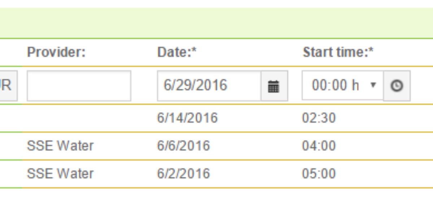The width and height of the screenshot is (433, 204).
Task: Choose the 6/2/2016 date cell
Action: pyautogui.click(x=183, y=174)
